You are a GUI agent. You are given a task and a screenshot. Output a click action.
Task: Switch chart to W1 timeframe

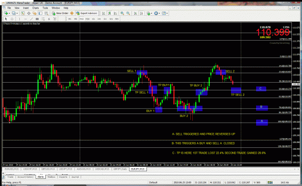click(111, 19)
